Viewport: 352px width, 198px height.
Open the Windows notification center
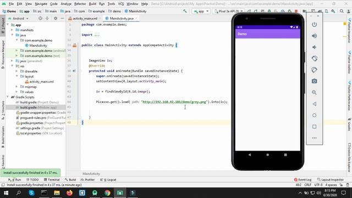(343, 193)
